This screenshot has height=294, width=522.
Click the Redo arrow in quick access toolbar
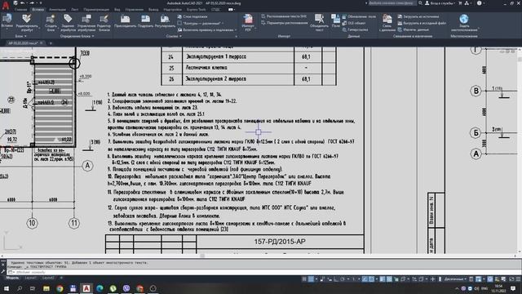[33, 3]
